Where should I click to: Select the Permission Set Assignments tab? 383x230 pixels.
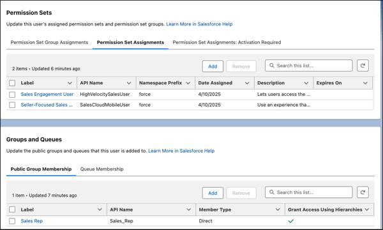130,42
